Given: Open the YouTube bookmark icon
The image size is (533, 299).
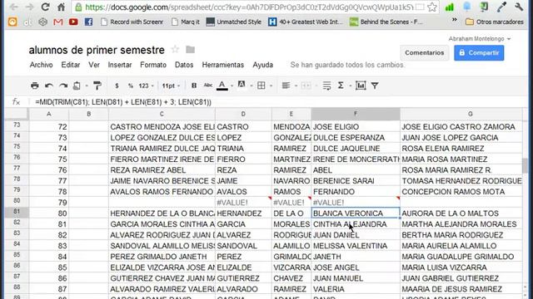Looking at the screenshot, I should point(73,22).
